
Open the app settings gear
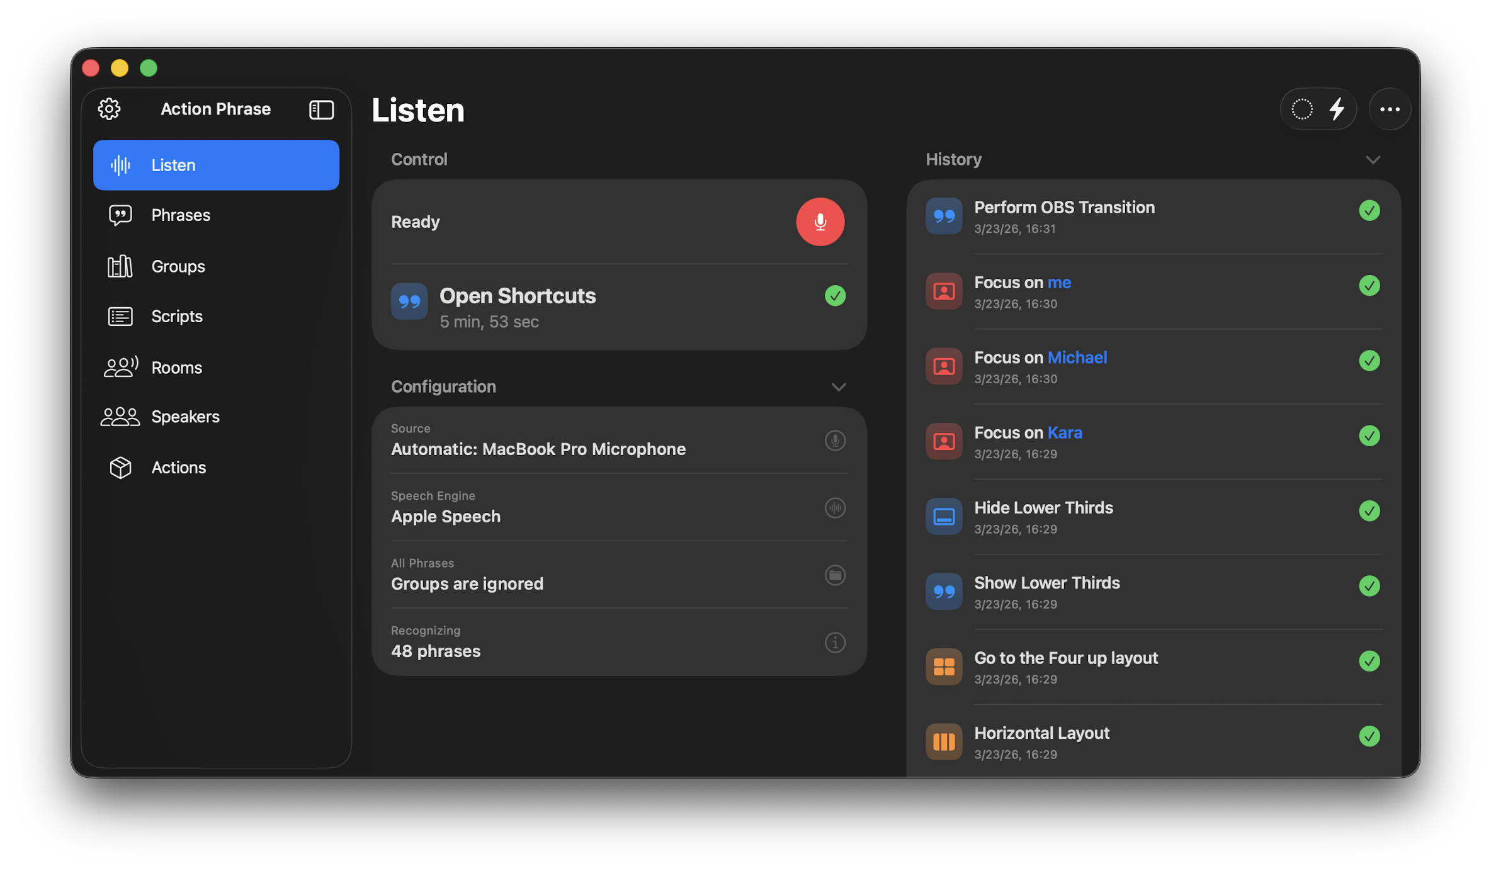[x=109, y=108]
